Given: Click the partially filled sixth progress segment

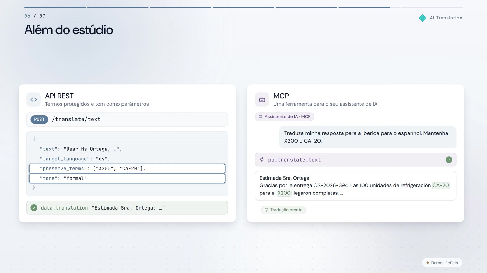Looking at the screenshot, I should (369, 7).
